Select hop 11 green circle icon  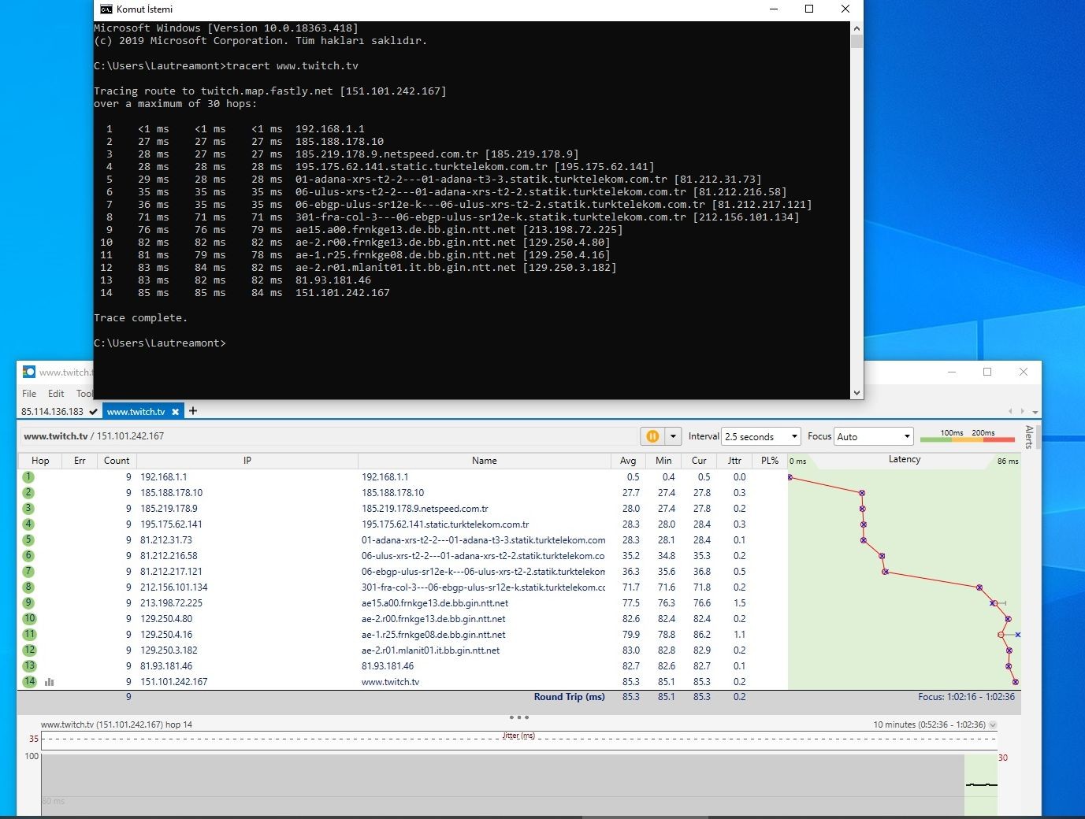click(29, 635)
